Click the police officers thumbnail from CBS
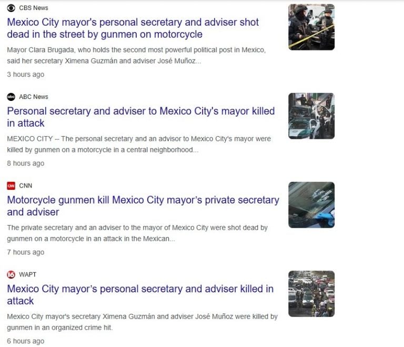404x347 pixels. coord(311,27)
